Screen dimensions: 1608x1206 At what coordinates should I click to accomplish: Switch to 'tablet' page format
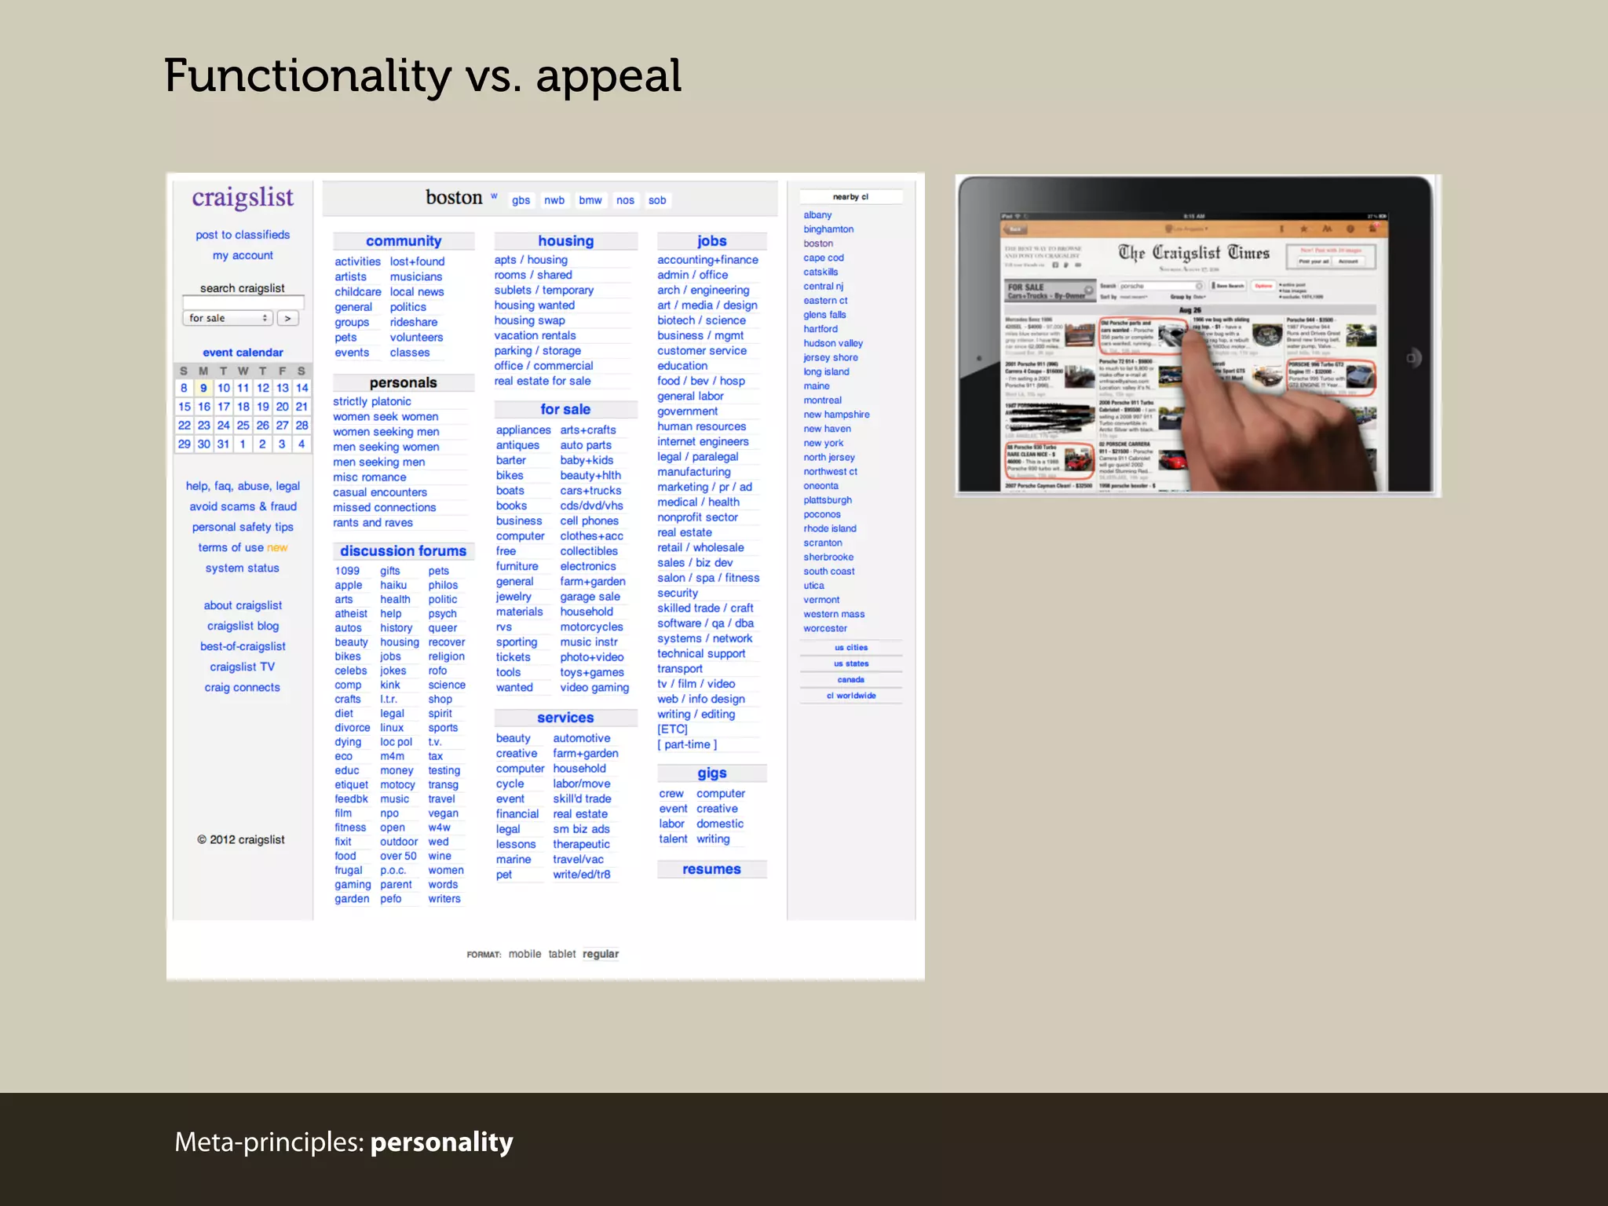pos(561,954)
